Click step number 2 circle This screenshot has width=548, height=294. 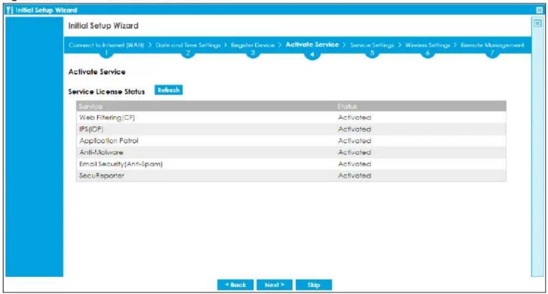click(x=188, y=54)
